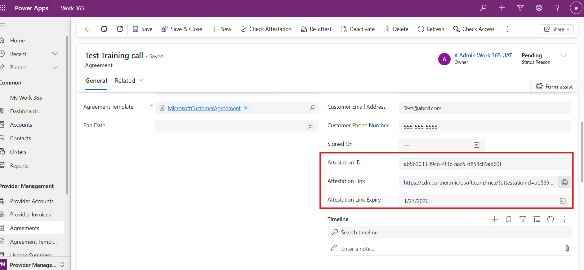The image size is (584, 270).
Task: Expand the header Status Reason chevron
Action: pos(564,56)
